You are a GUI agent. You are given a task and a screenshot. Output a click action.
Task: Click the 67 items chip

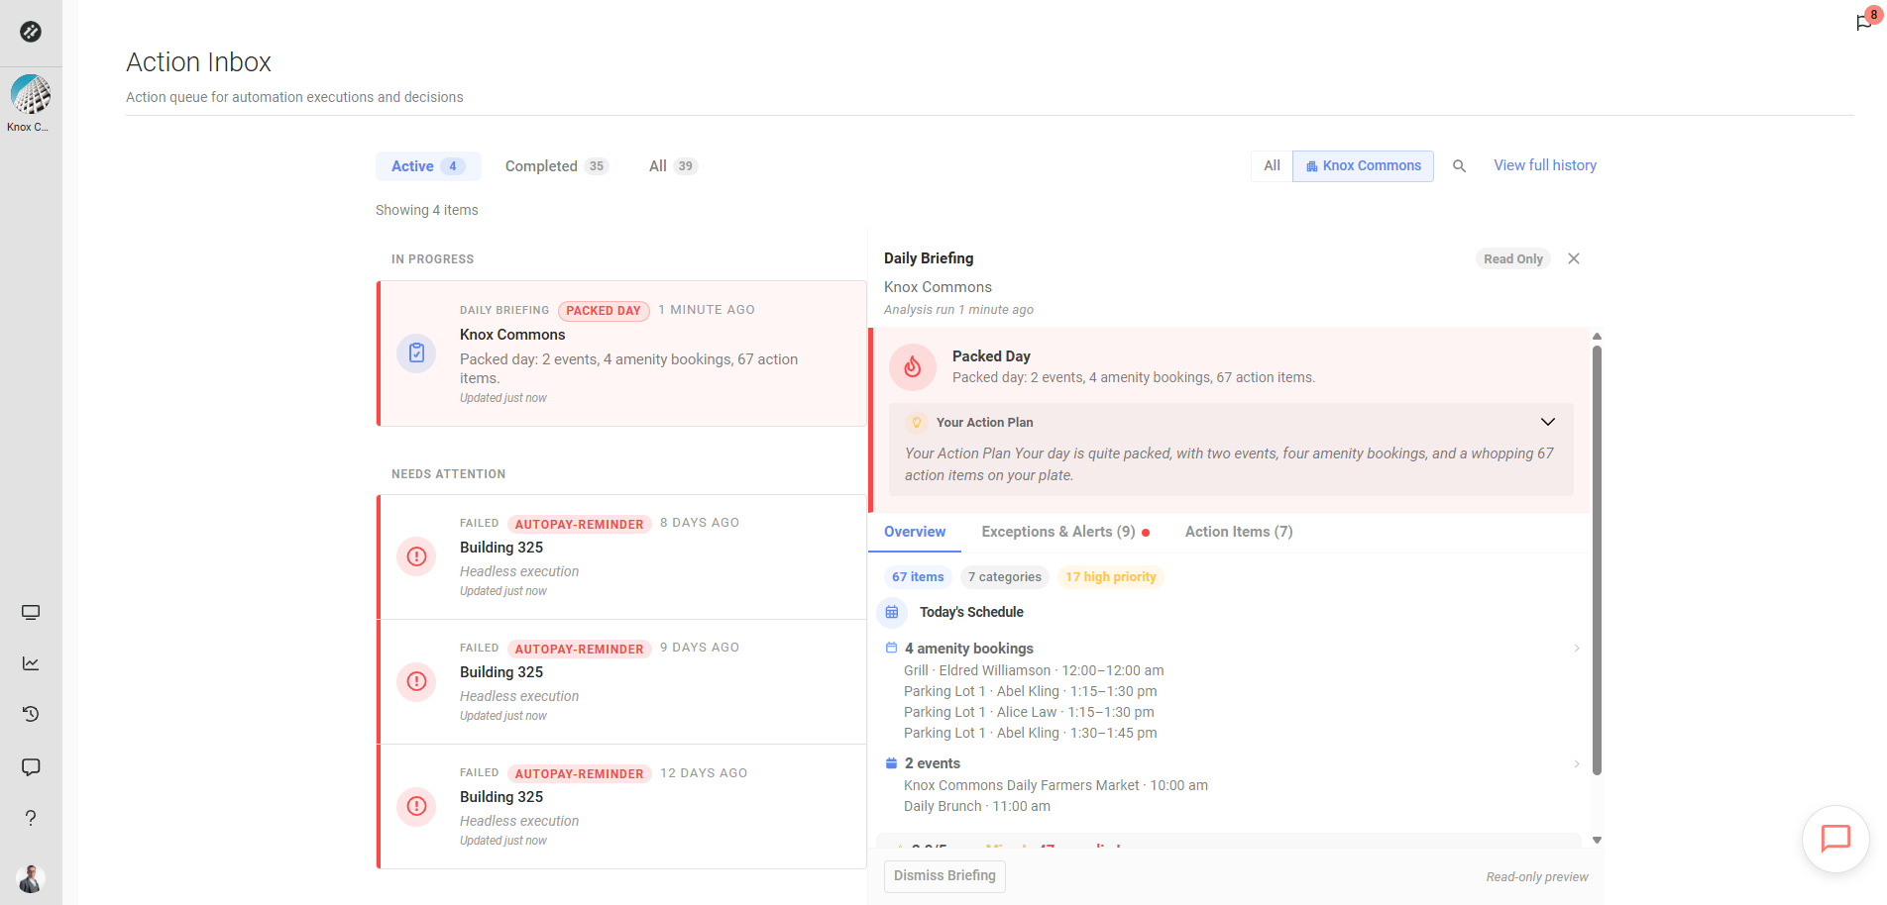tap(918, 577)
